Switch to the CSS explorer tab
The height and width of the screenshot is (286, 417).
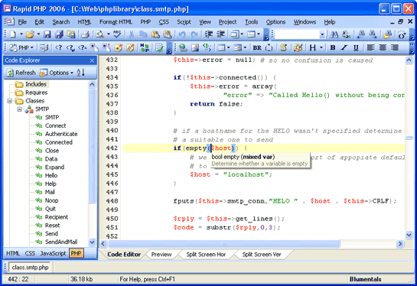pos(30,253)
